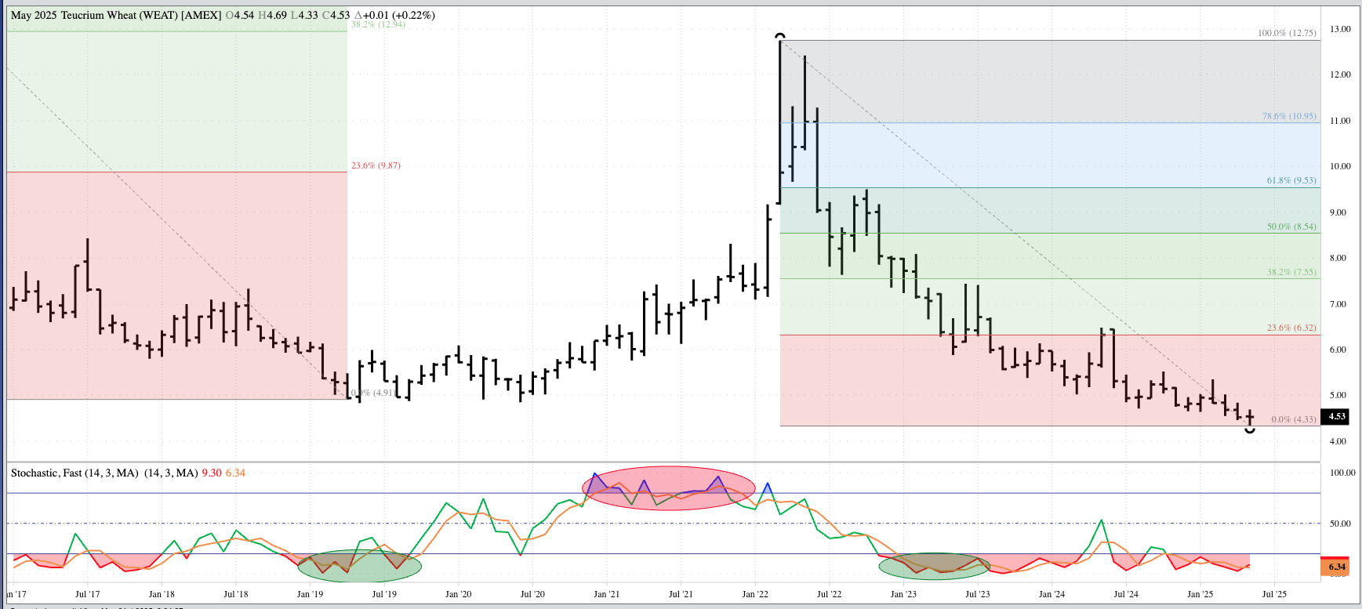Click the Jan '22 date axis label
The image size is (1362, 609).
pos(755,594)
